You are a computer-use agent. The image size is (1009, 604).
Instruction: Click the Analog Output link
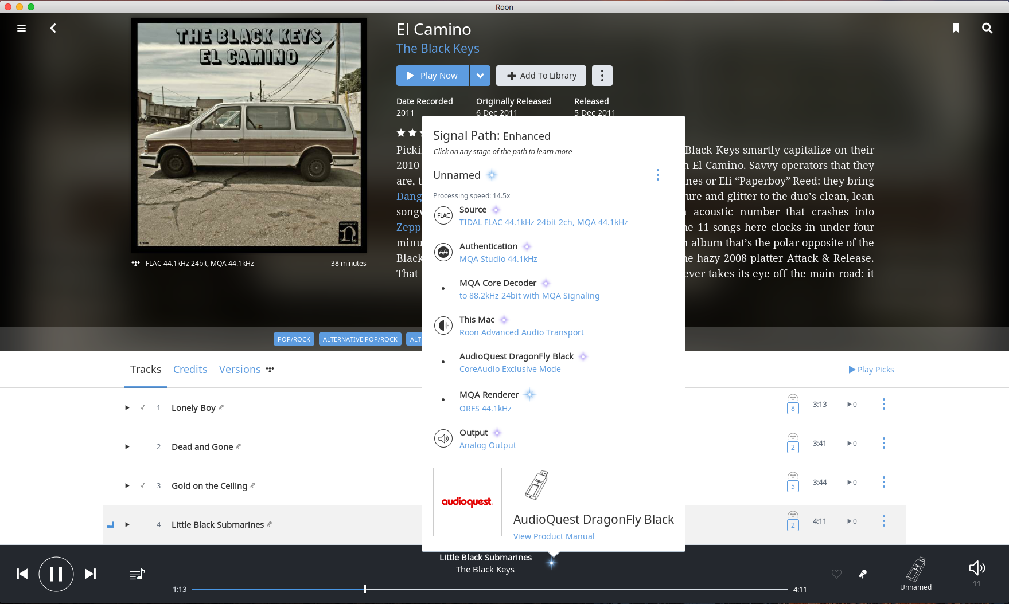click(488, 445)
